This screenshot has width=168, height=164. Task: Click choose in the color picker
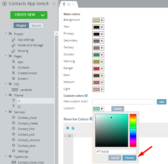tap(129, 158)
